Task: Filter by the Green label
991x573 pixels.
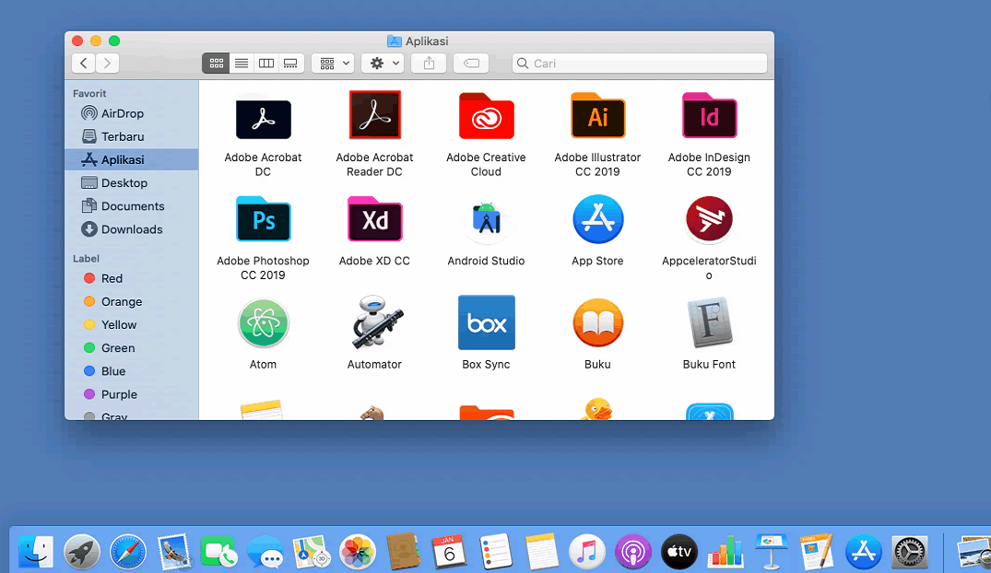Action: click(x=132, y=348)
